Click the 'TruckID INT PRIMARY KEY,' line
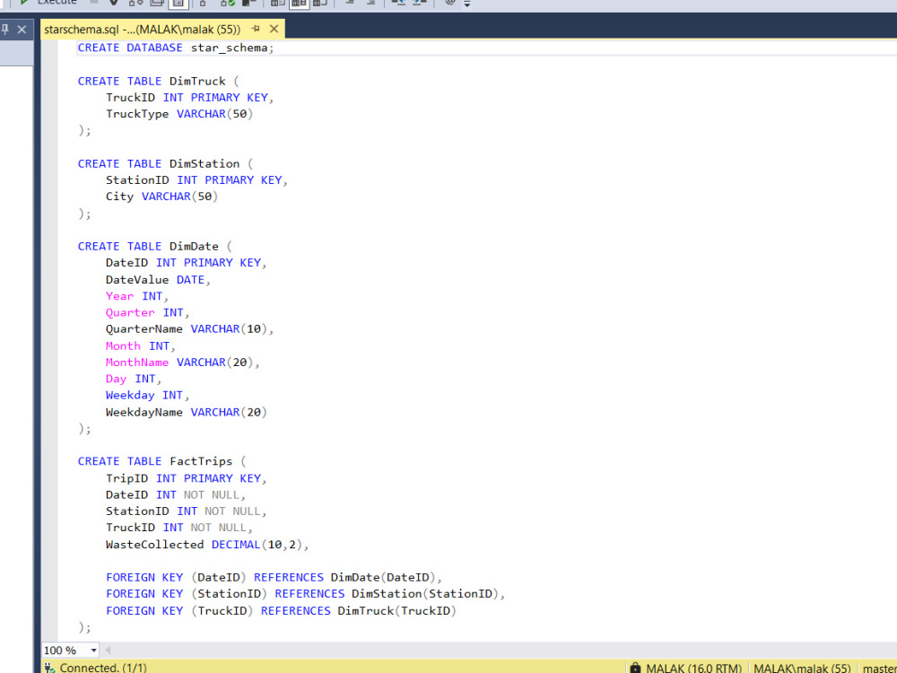The width and height of the screenshot is (897, 673). (x=190, y=97)
